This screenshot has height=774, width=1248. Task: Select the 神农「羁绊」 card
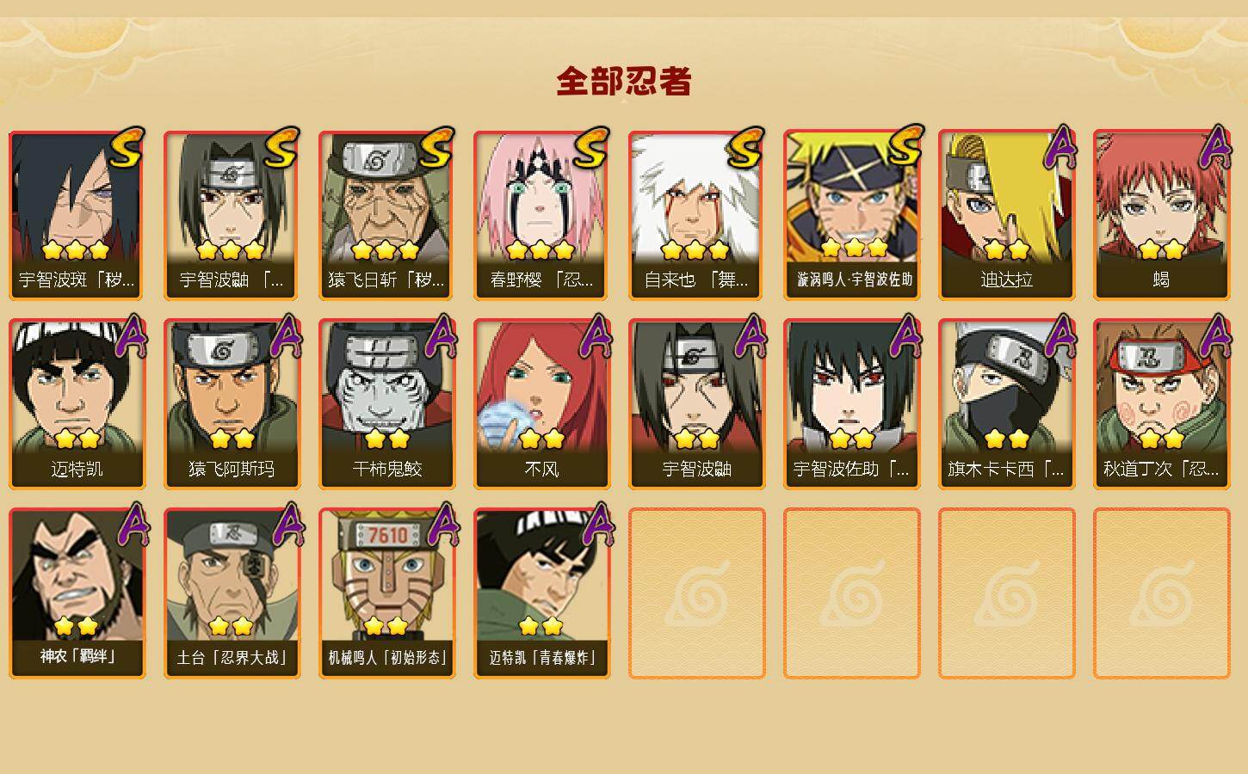(77, 593)
